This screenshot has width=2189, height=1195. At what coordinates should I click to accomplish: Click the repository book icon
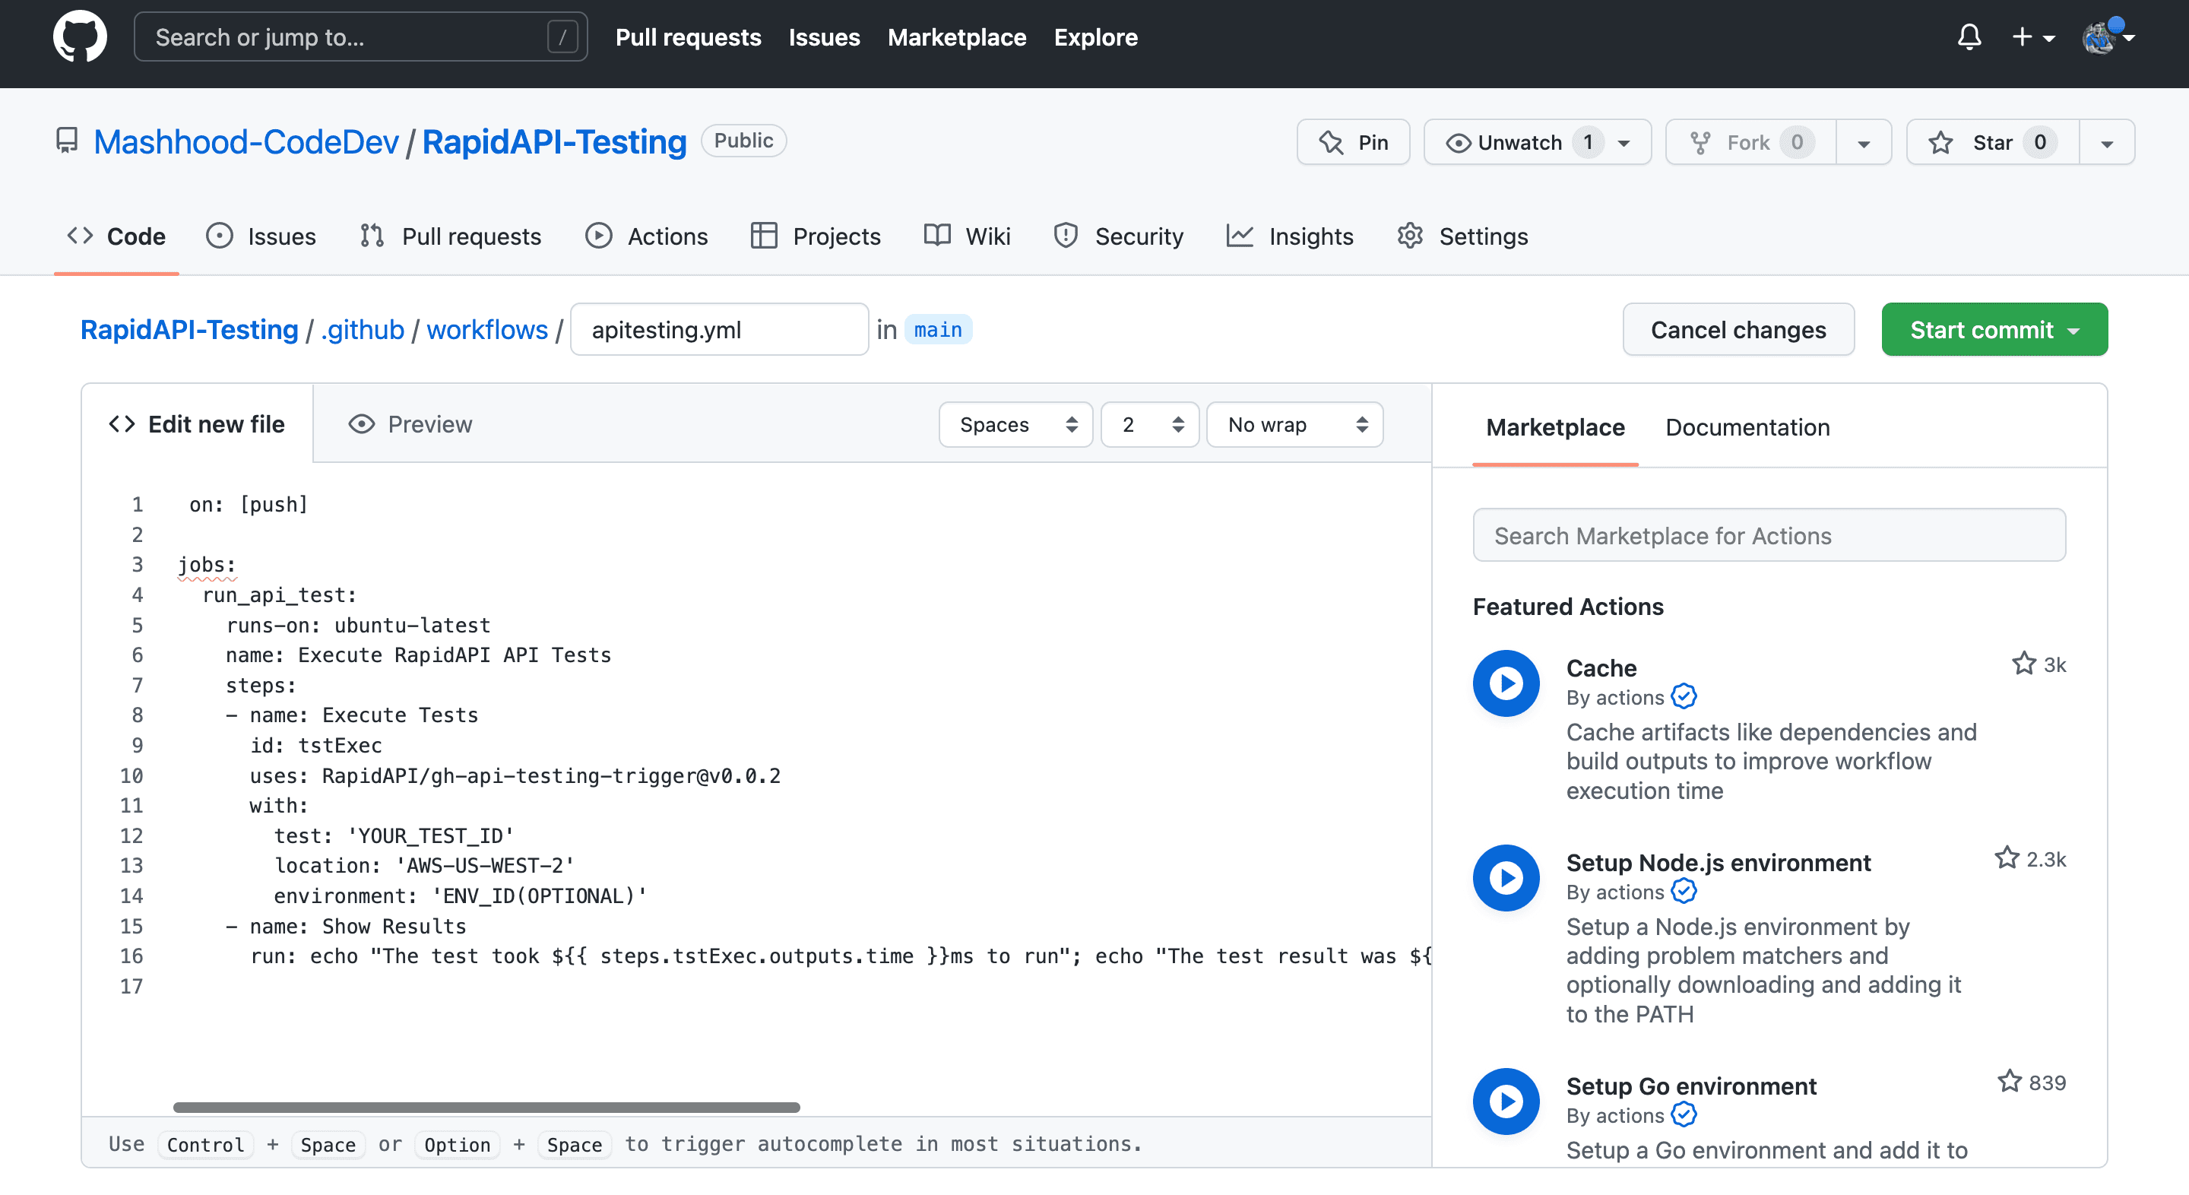click(67, 141)
